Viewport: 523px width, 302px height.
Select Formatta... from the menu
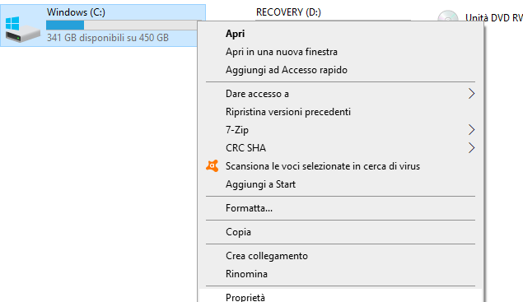340,208
